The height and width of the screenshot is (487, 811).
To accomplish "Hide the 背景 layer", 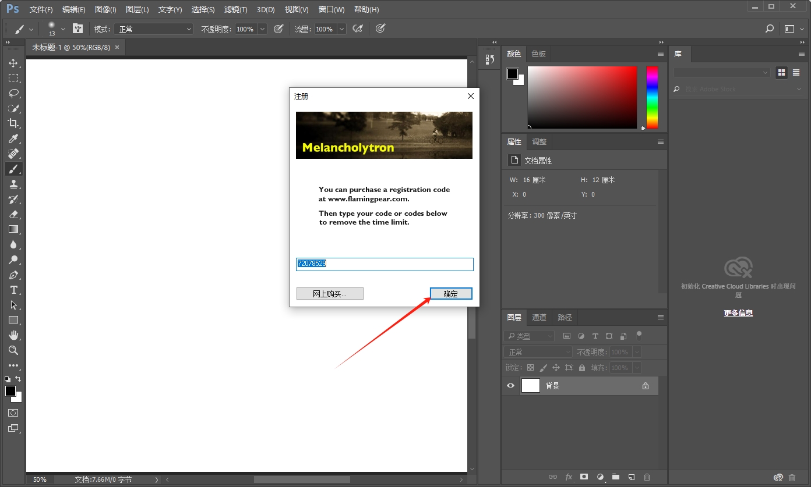I will click(x=510, y=385).
